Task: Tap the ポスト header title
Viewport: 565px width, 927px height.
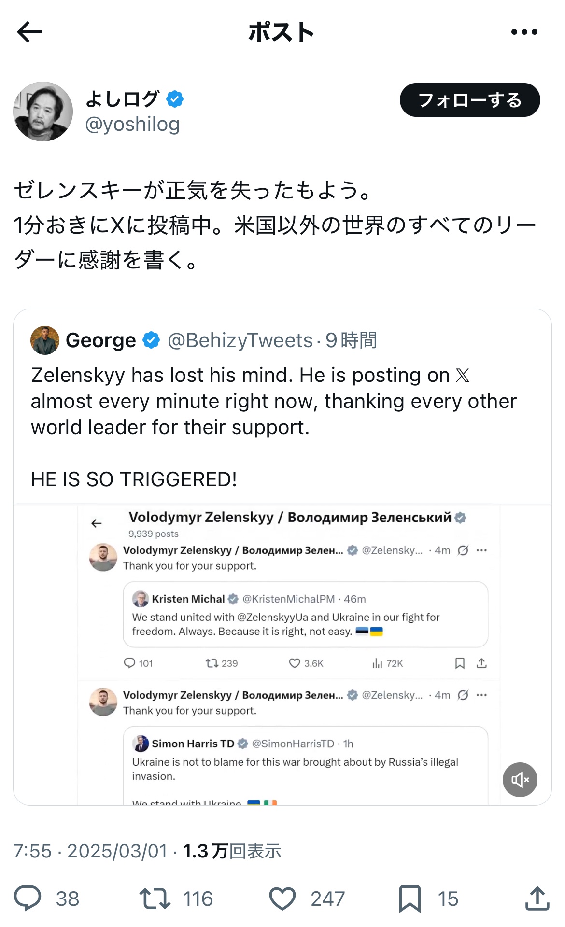Action: click(x=281, y=32)
